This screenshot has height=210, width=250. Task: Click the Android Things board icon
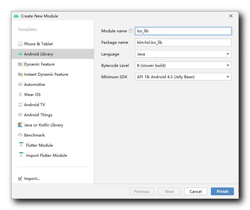(20, 115)
